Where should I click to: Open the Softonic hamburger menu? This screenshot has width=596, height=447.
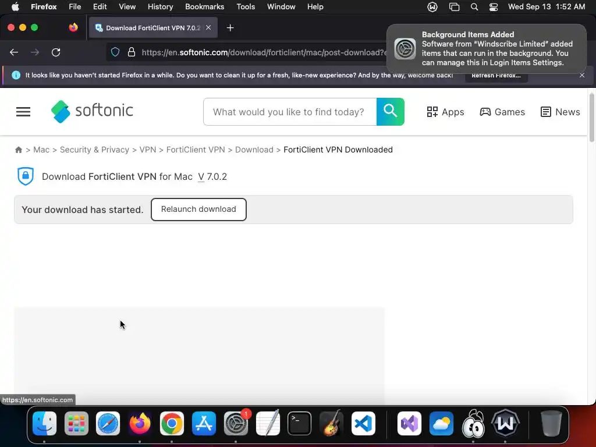pos(23,112)
